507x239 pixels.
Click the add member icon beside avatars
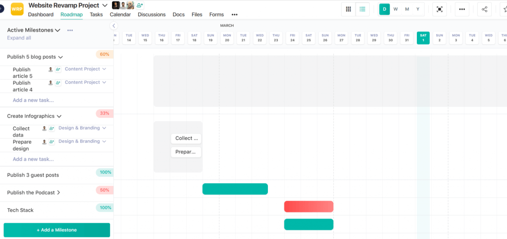pyautogui.click(x=140, y=5)
